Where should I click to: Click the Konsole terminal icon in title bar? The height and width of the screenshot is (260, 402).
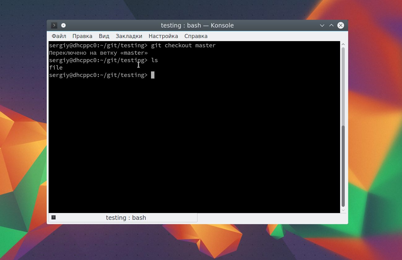(54, 25)
